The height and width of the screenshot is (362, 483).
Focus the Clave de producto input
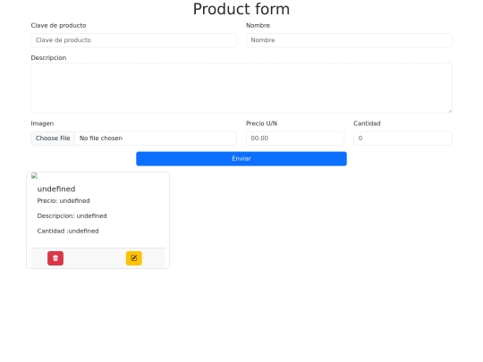click(133, 40)
